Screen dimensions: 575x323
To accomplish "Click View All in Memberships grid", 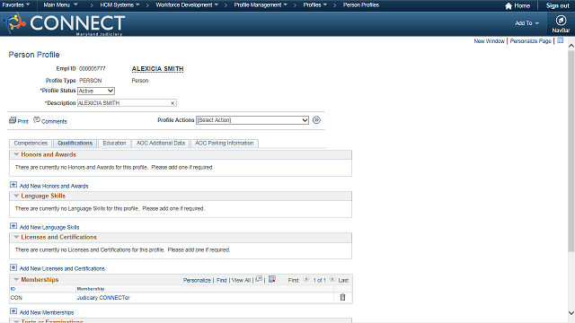I will [241, 281].
